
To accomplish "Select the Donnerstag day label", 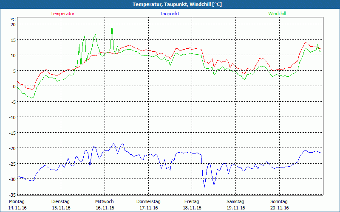I will (148, 201).
